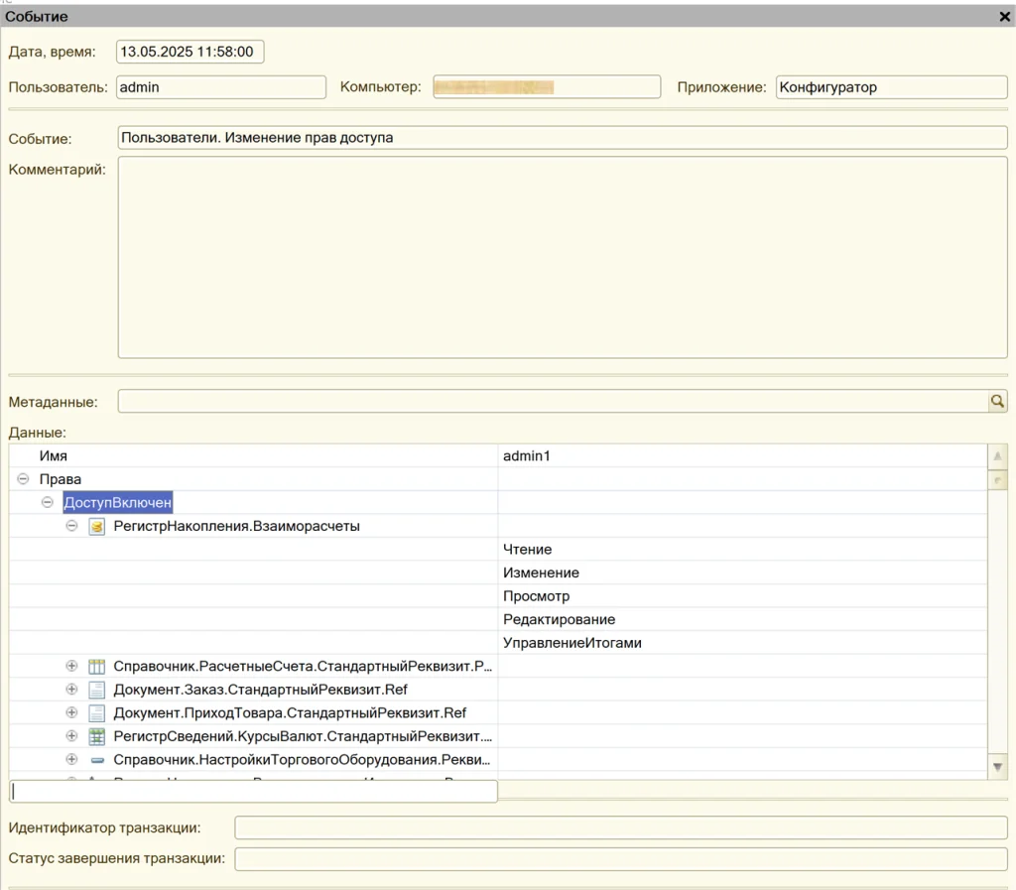Click the Документ.ПриходТовара document icon
This screenshot has height=890, width=1016.
pos(96,713)
